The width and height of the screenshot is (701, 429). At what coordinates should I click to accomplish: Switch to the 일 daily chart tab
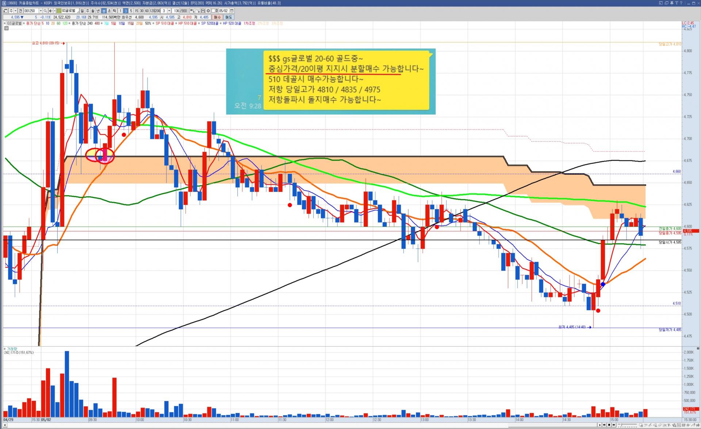pyautogui.click(x=82, y=11)
